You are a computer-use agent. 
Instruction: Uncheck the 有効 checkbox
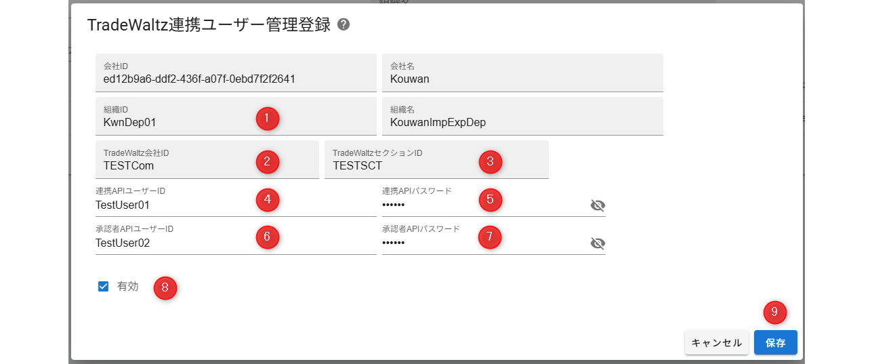[x=104, y=287]
